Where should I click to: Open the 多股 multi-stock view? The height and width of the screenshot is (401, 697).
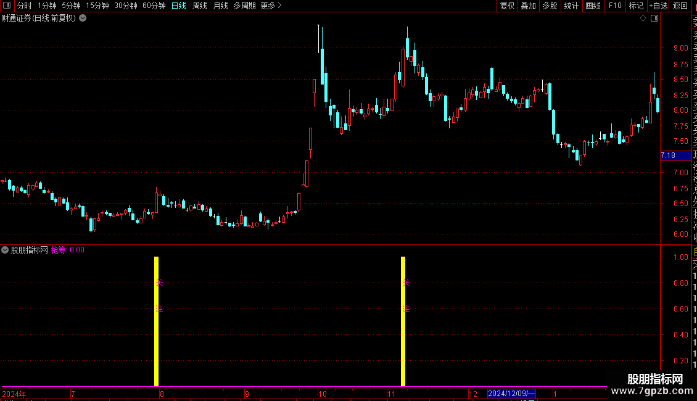pos(550,6)
